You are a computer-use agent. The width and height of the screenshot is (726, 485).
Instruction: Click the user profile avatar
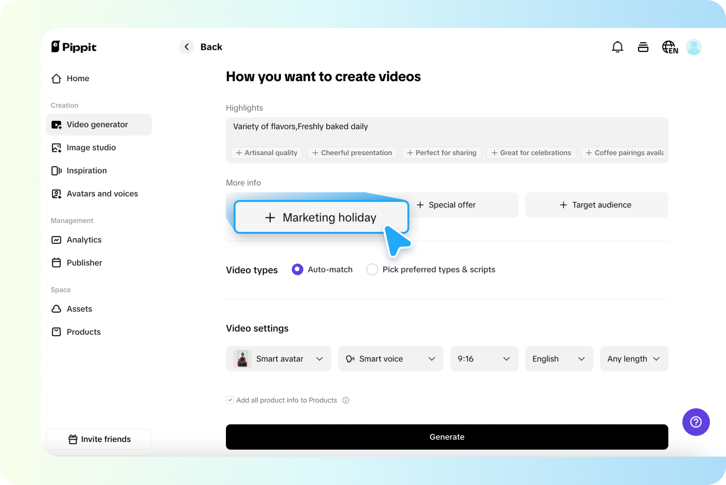click(x=694, y=47)
